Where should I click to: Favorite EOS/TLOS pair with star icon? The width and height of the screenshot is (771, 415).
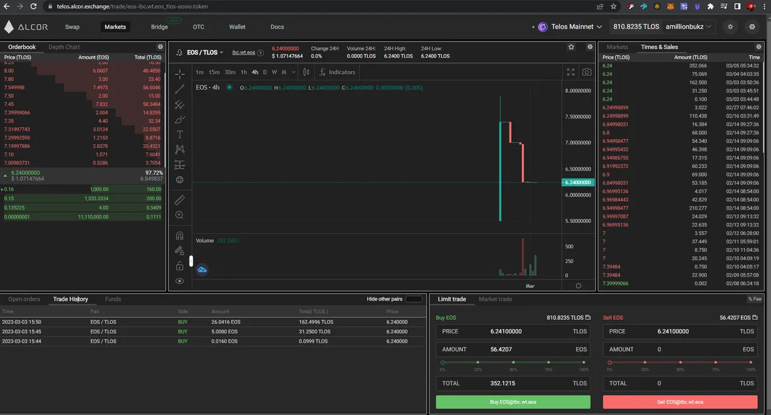(x=572, y=47)
